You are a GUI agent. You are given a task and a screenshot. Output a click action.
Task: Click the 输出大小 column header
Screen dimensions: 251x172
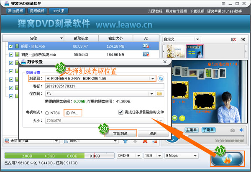[115, 38]
